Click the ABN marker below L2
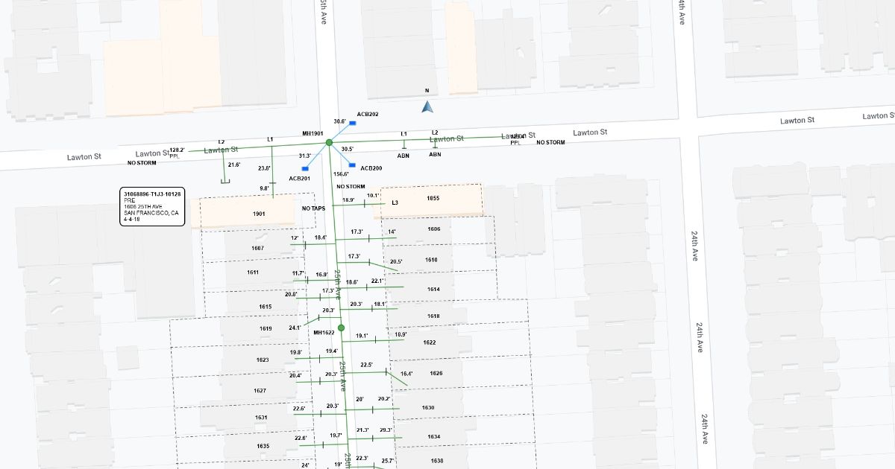The height and width of the screenshot is (469, 895). tap(435, 154)
